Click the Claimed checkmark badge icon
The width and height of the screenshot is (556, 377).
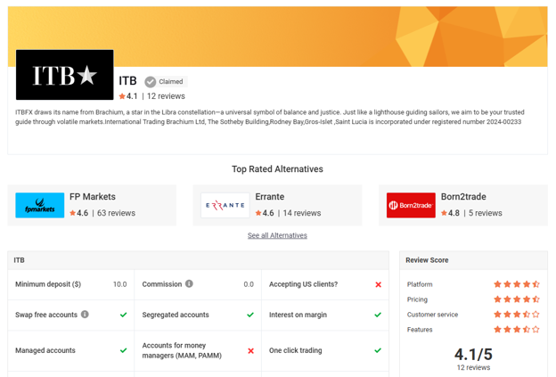point(151,82)
